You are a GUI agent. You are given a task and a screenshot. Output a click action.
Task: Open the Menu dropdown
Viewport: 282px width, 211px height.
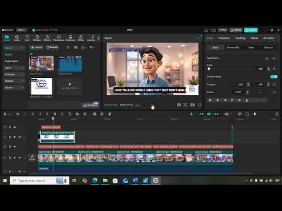point(21,30)
